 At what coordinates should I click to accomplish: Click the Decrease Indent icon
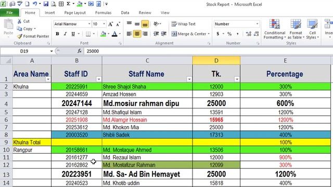(156, 34)
